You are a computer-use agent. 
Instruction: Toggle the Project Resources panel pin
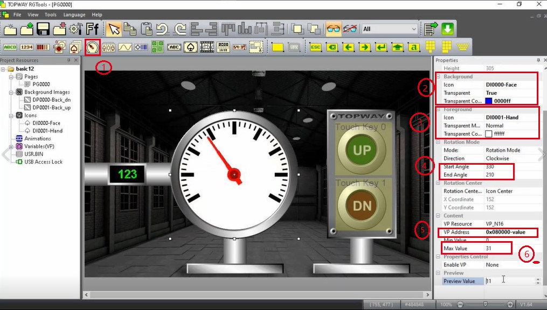[68, 60]
